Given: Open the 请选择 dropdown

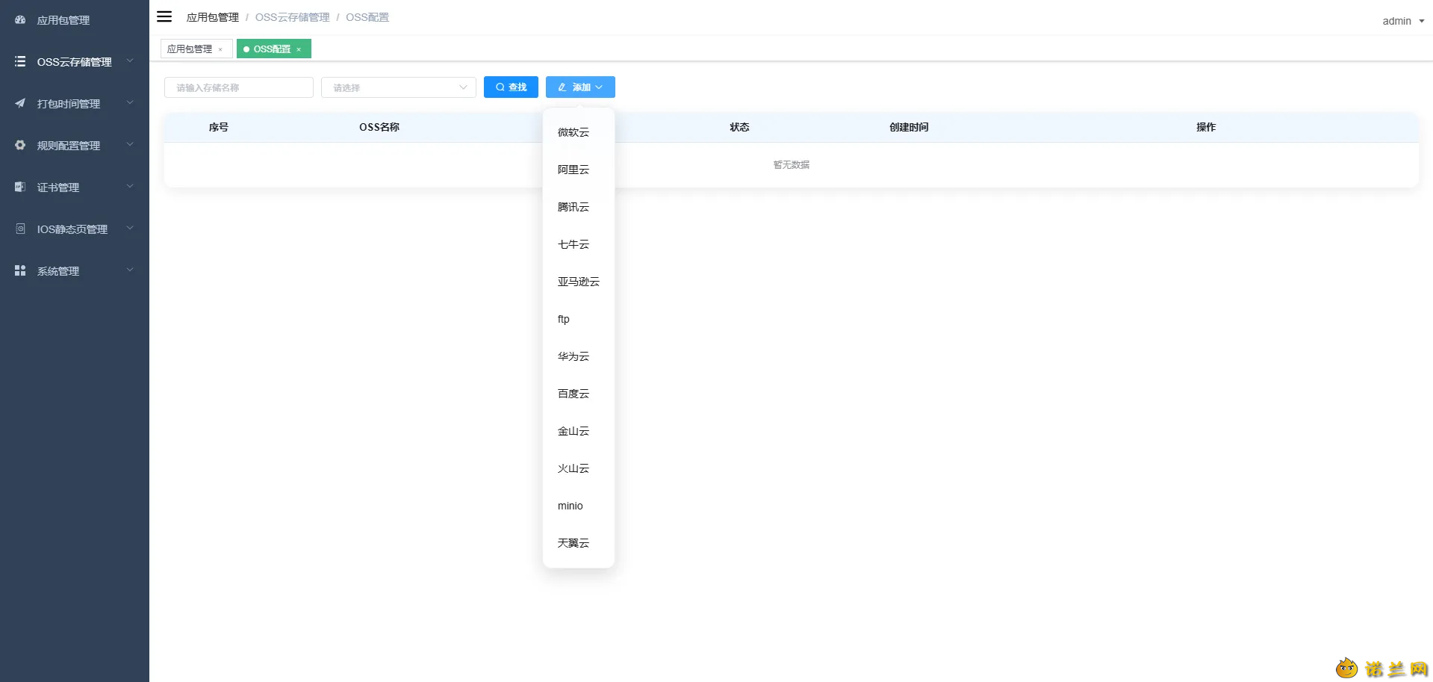Looking at the screenshot, I should [x=399, y=87].
